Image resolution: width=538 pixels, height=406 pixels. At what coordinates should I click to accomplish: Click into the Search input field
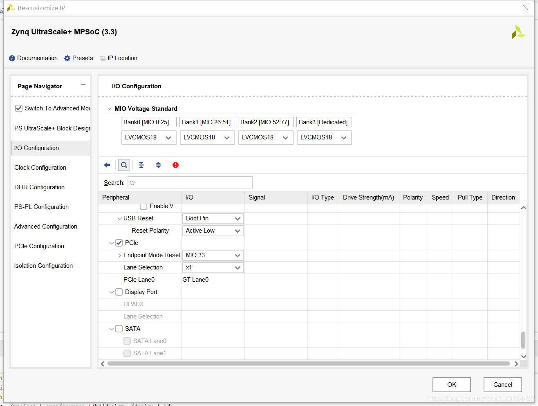click(x=190, y=183)
